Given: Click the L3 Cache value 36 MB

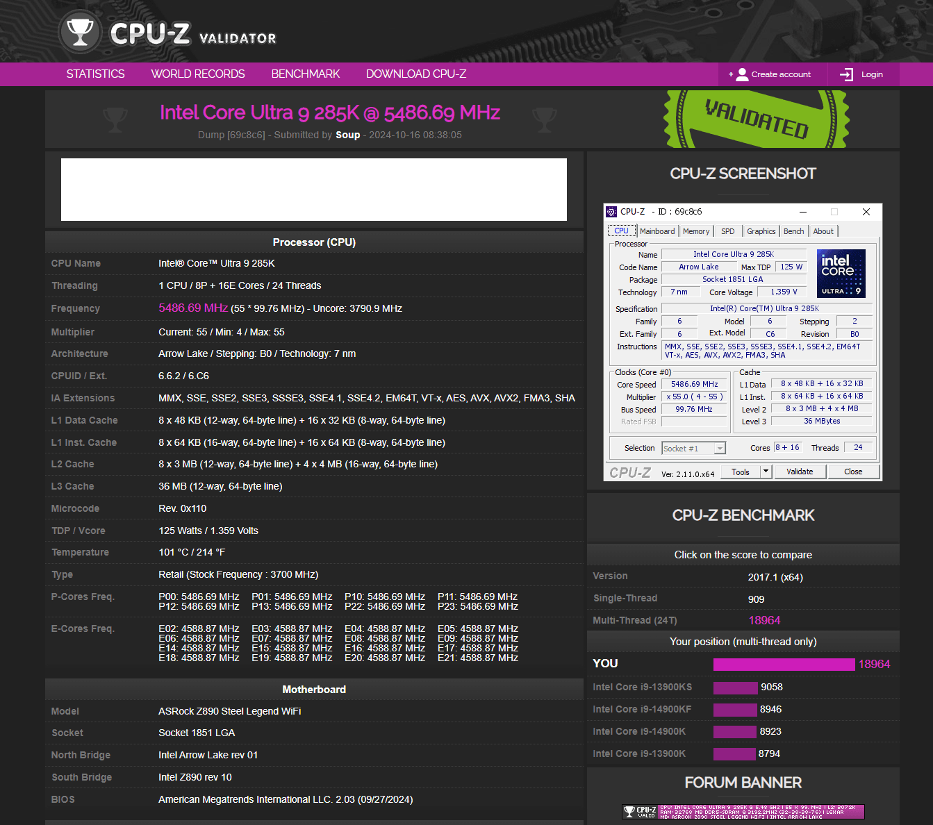Looking at the screenshot, I should click(220, 486).
